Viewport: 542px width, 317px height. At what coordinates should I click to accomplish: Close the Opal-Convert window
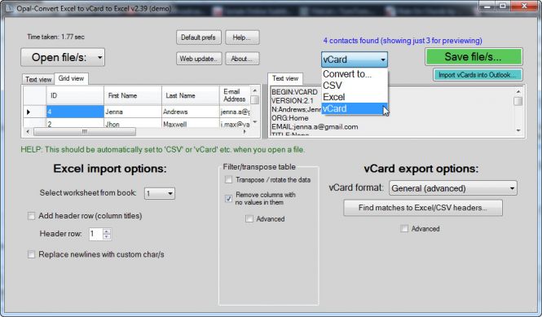(524, 6)
